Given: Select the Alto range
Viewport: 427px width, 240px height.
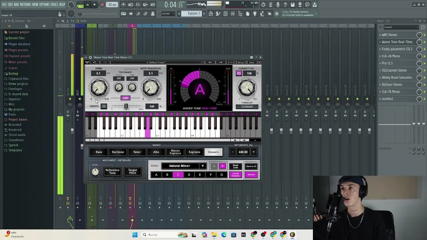Looking at the screenshot, I should pyautogui.click(x=156, y=152).
